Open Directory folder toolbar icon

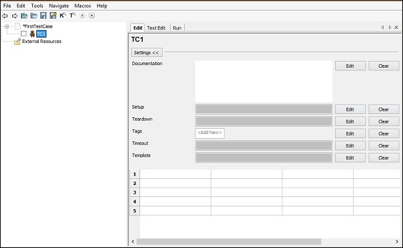tap(34, 15)
